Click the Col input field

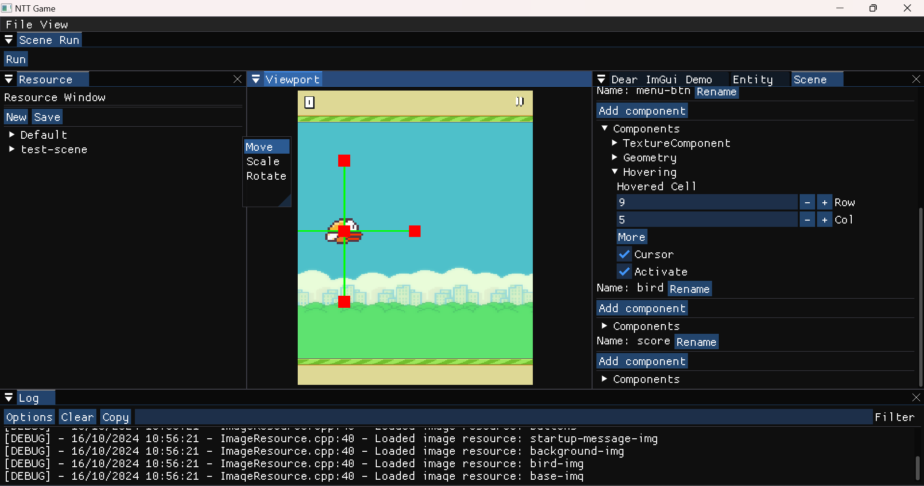pyautogui.click(x=707, y=220)
